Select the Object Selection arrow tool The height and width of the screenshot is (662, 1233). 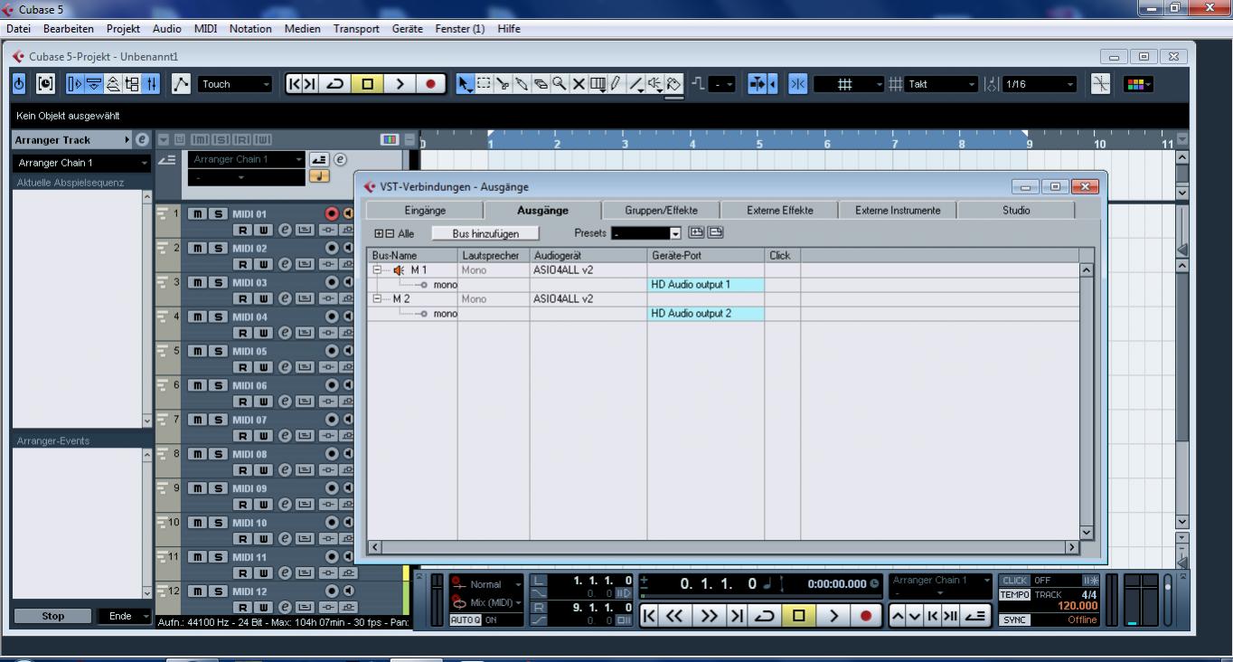(x=464, y=84)
